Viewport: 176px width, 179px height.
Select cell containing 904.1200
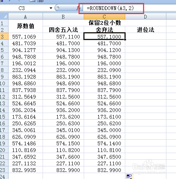point(104,50)
